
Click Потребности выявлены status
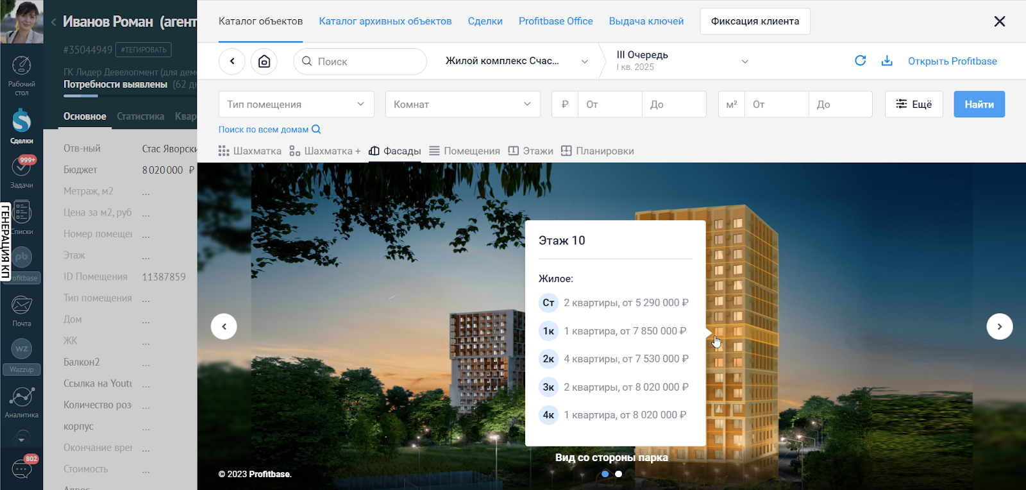115,84
